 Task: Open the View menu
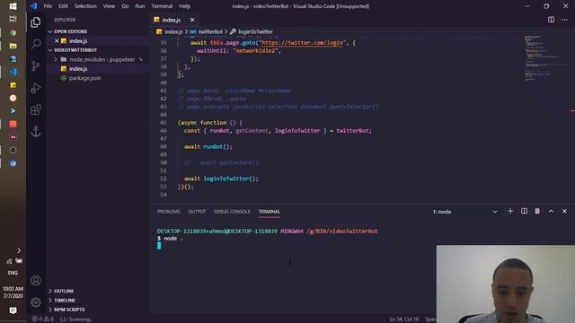pos(109,6)
